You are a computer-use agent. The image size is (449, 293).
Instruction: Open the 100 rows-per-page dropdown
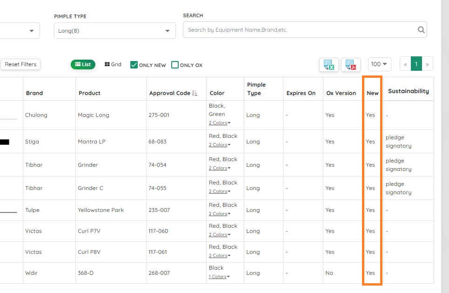(x=379, y=64)
